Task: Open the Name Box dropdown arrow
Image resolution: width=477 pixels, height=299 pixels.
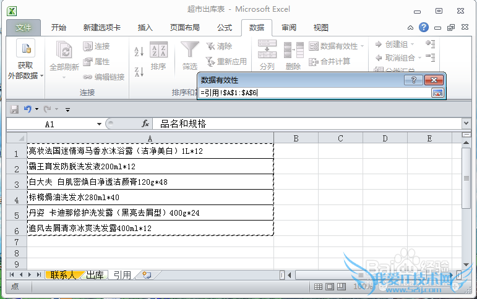Action: pos(99,124)
